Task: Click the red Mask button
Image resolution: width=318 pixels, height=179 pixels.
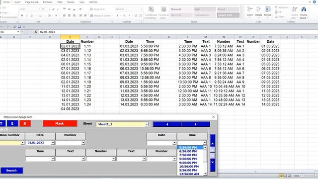Action: click(x=60, y=123)
